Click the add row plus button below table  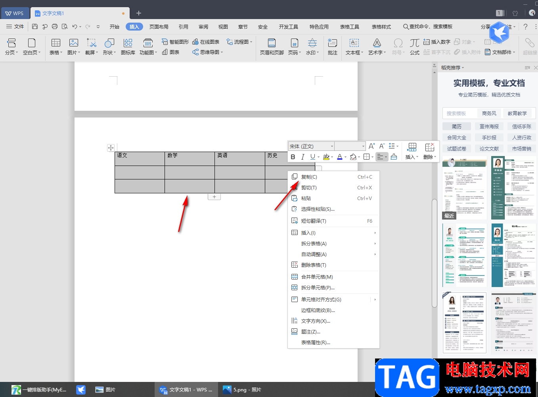pos(214,197)
